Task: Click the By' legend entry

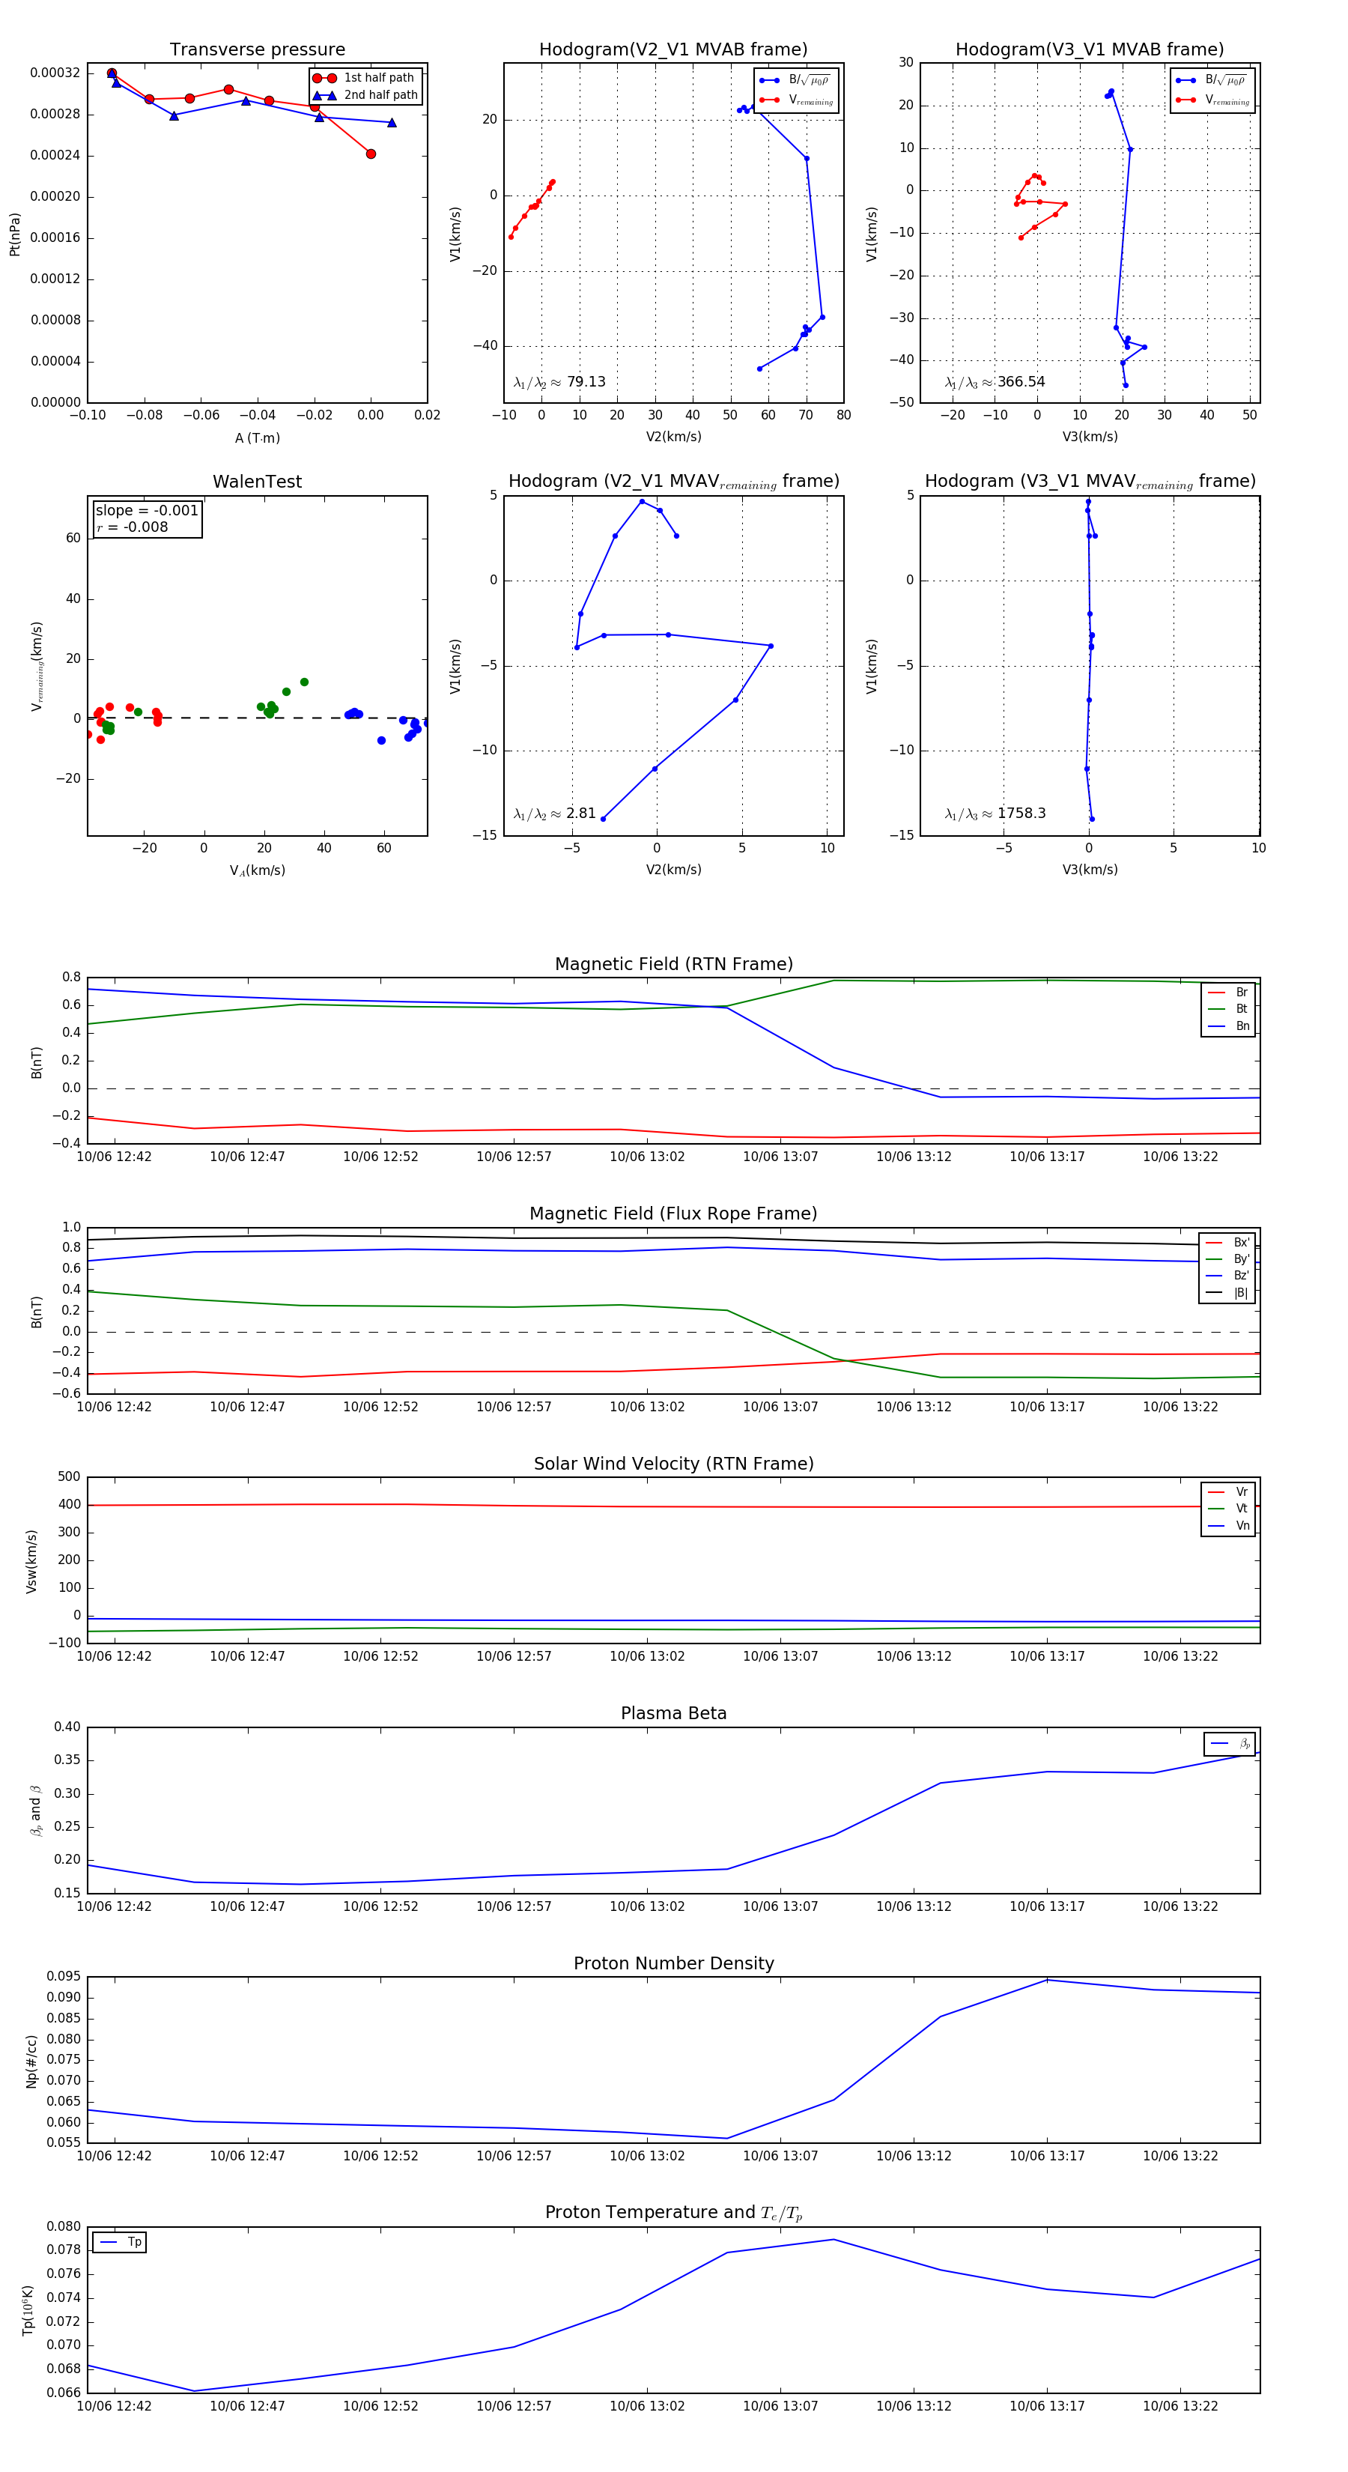Action: [x=1228, y=1259]
